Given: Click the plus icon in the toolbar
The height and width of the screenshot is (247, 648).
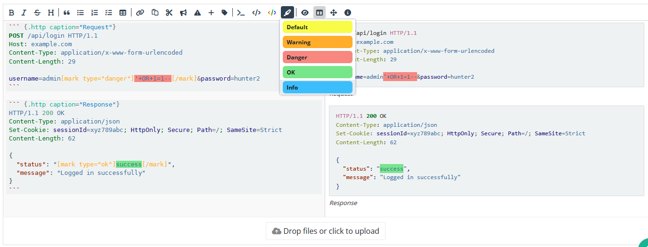Looking at the screenshot, I should tap(211, 13).
